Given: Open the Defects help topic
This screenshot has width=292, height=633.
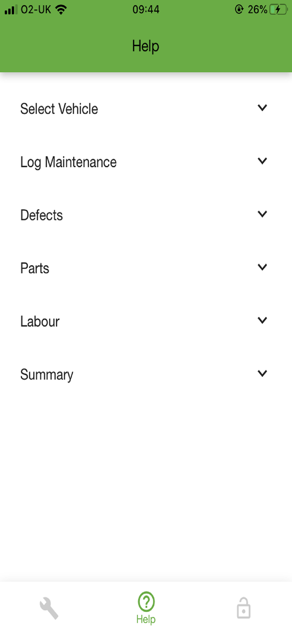Looking at the screenshot, I should (x=146, y=215).
